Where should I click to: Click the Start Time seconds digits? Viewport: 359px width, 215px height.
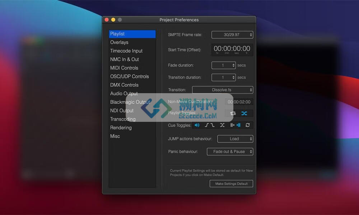[x=237, y=48]
